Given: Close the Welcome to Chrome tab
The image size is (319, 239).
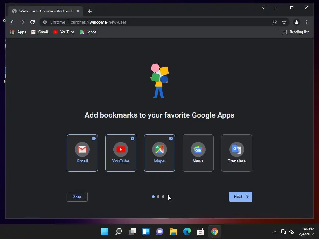Looking at the screenshot, I should pos(78,11).
